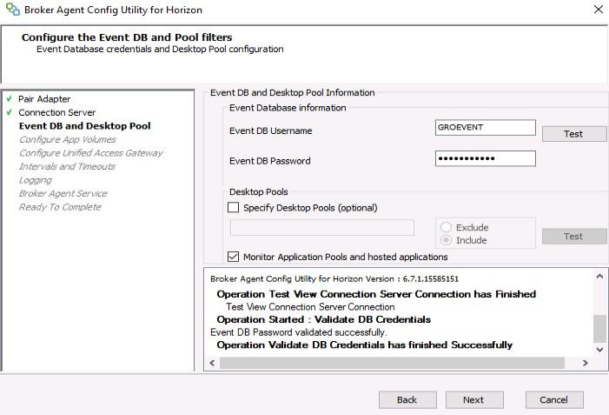Image resolution: width=609 pixels, height=415 pixels.
Task: Click the log horizontal scrollbar thumb
Action: (x=392, y=363)
